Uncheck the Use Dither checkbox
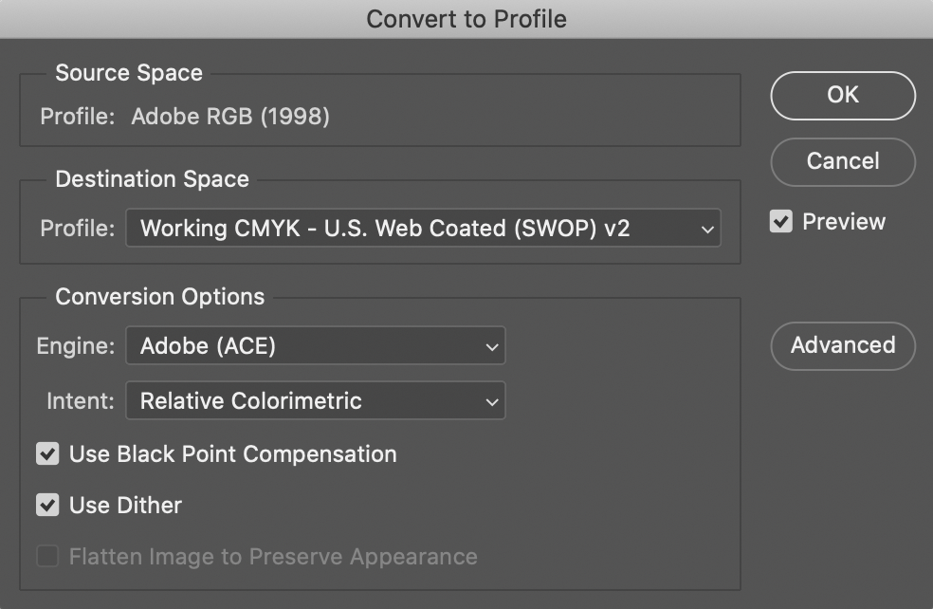 47,506
